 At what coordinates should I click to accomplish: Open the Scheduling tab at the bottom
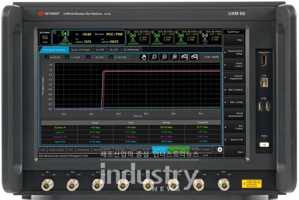click(x=84, y=149)
